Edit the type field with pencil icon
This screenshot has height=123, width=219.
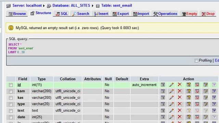[x=171, y=104]
